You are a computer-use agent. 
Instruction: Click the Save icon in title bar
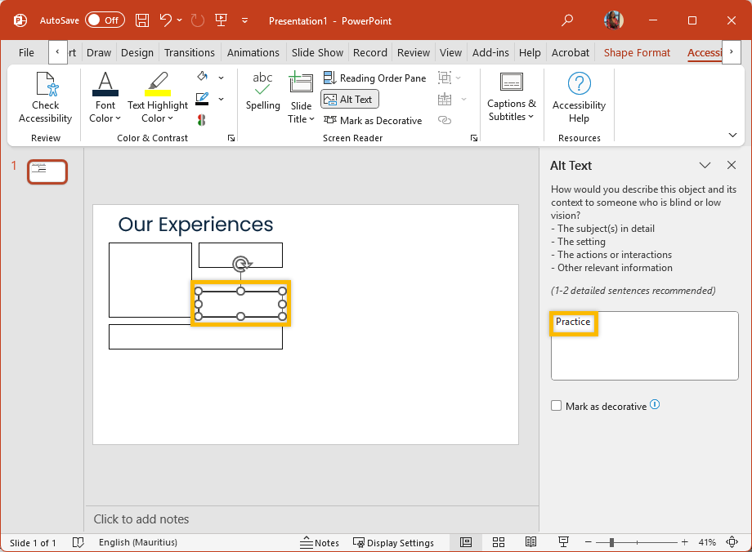coord(142,20)
